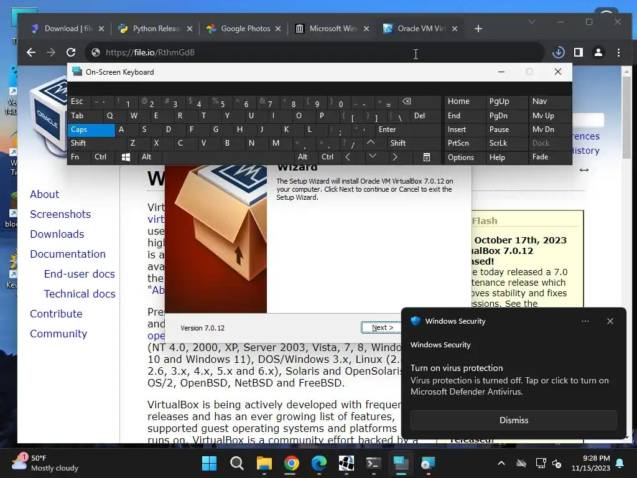637x478 pixels.
Task: Toggle the ScrLk key
Action: tap(506, 143)
